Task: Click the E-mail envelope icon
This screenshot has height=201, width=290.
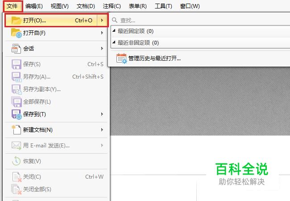Action: tap(16, 146)
